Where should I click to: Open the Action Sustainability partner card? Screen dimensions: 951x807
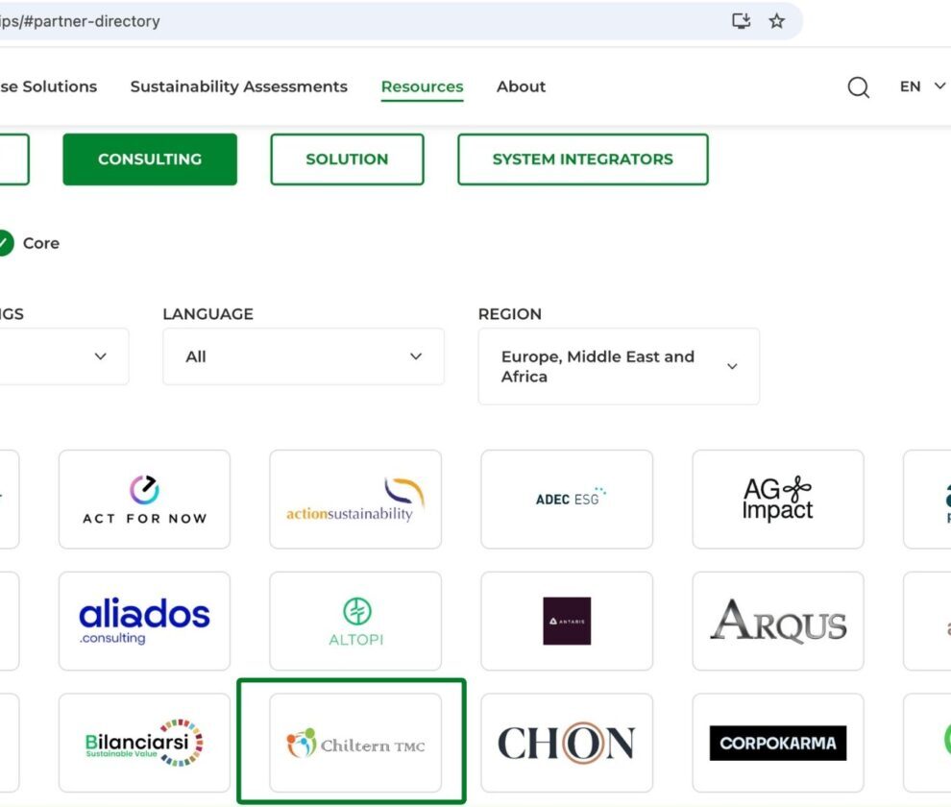coord(355,500)
